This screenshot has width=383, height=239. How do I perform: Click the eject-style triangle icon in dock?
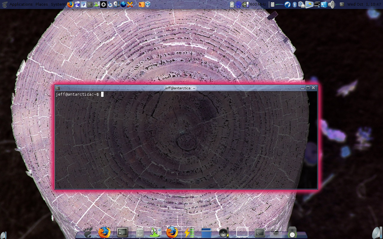pyautogui.click(x=276, y=233)
